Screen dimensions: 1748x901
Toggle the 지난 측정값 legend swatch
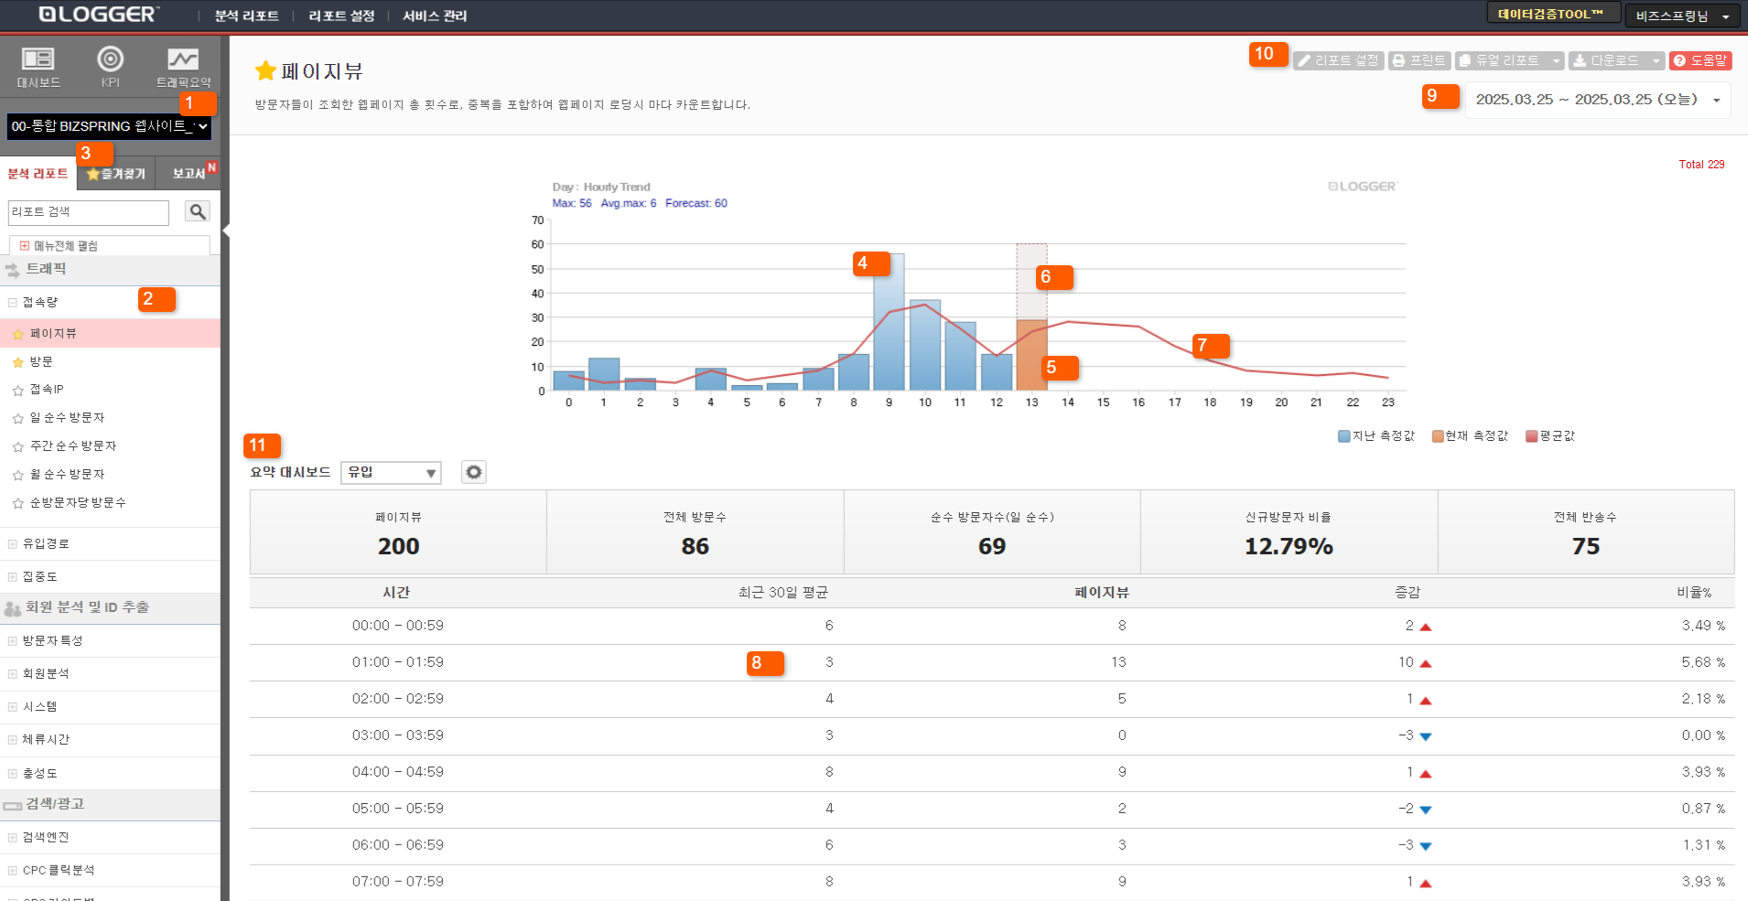[1343, 436]
